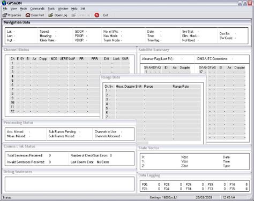254x201 pixels.
Task: Open the Commands menu
Action: click(37, 9)
